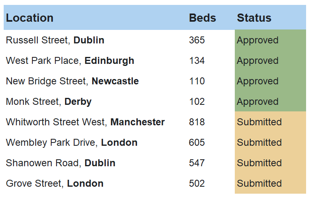
Task: Click the 102 beds cell
Action: tap(197, 102)
